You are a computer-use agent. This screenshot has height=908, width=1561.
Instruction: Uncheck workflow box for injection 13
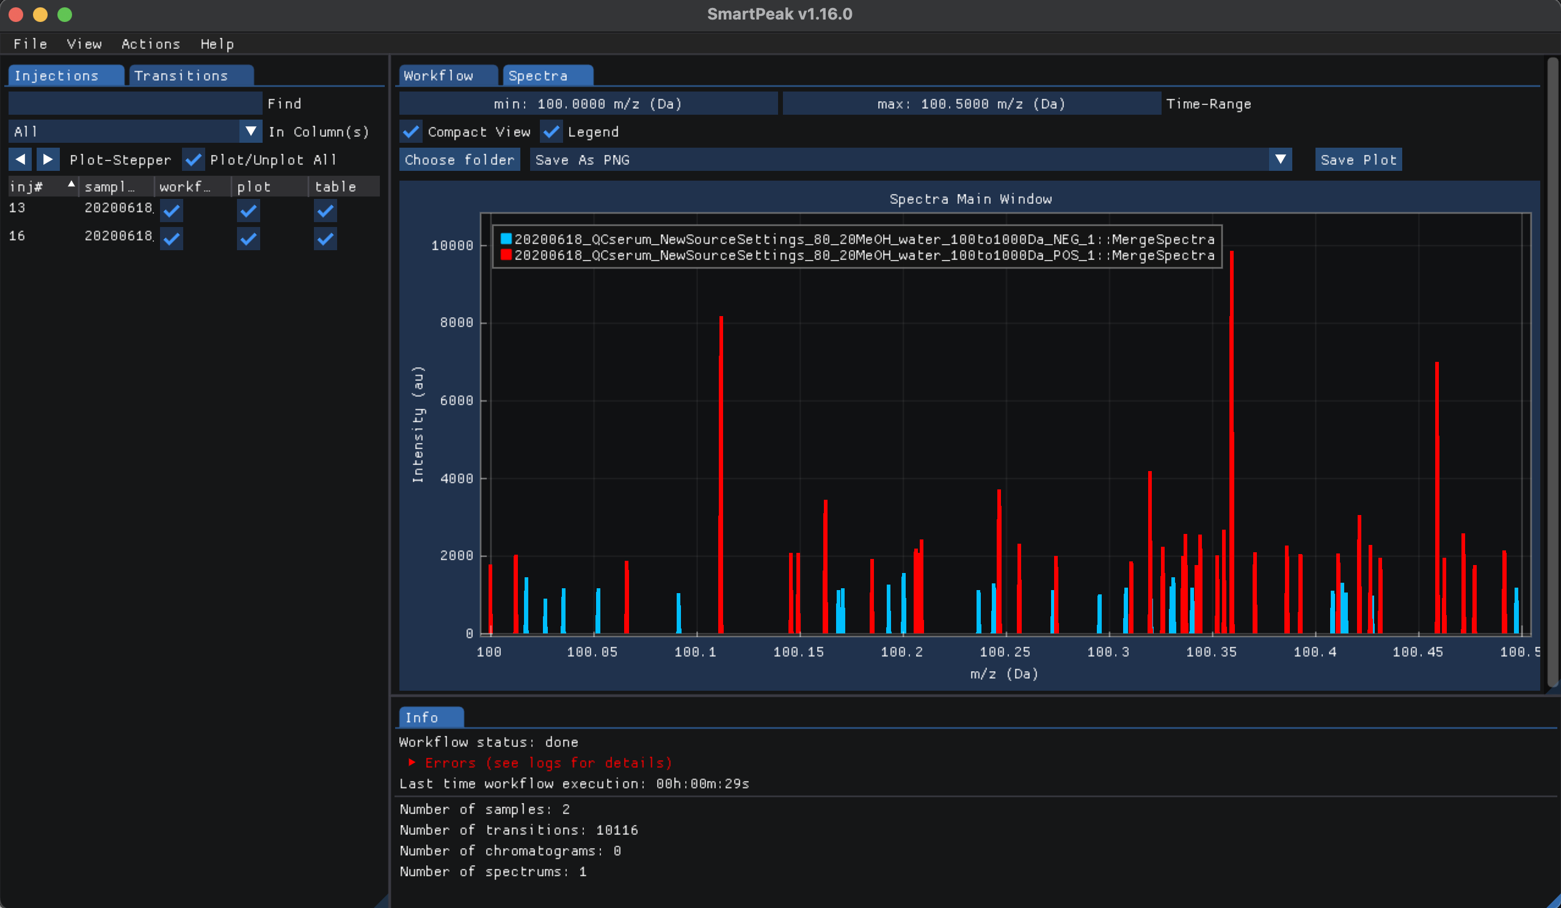172,211
